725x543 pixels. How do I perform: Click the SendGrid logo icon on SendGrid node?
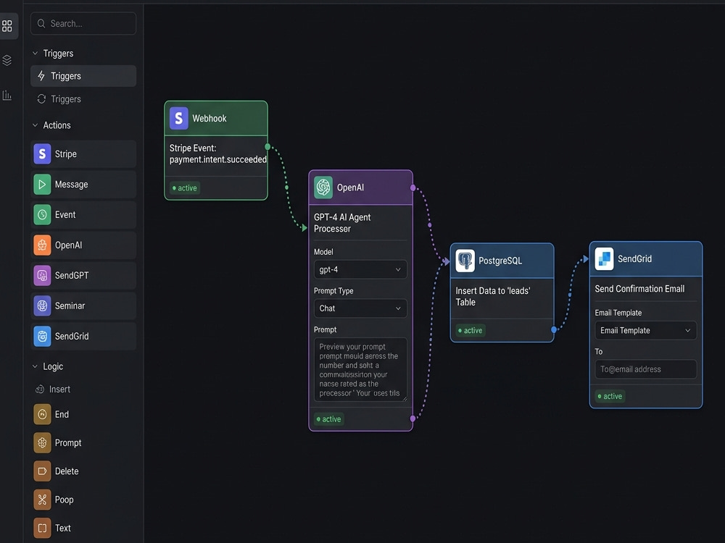click(604, 258)
